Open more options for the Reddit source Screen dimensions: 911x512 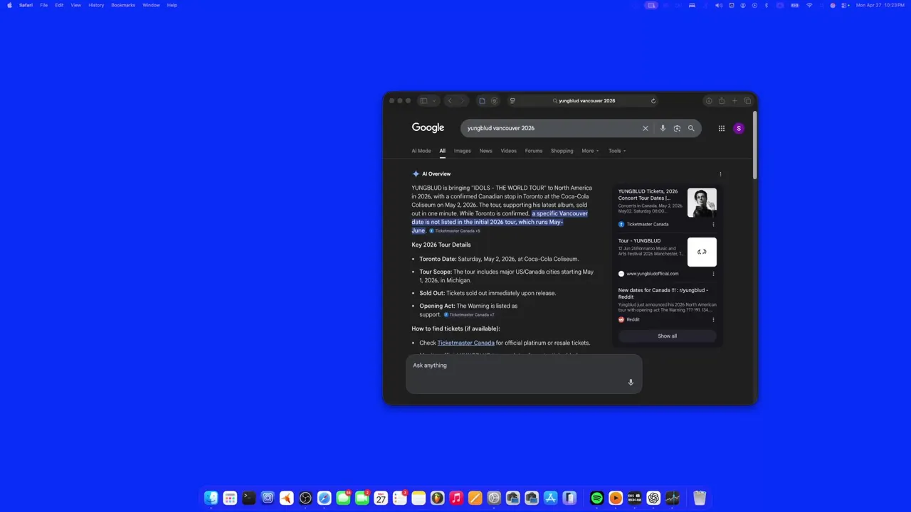(713, 319)
